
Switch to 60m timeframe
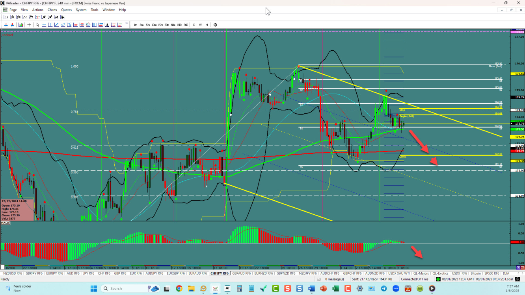click(173, 25)
